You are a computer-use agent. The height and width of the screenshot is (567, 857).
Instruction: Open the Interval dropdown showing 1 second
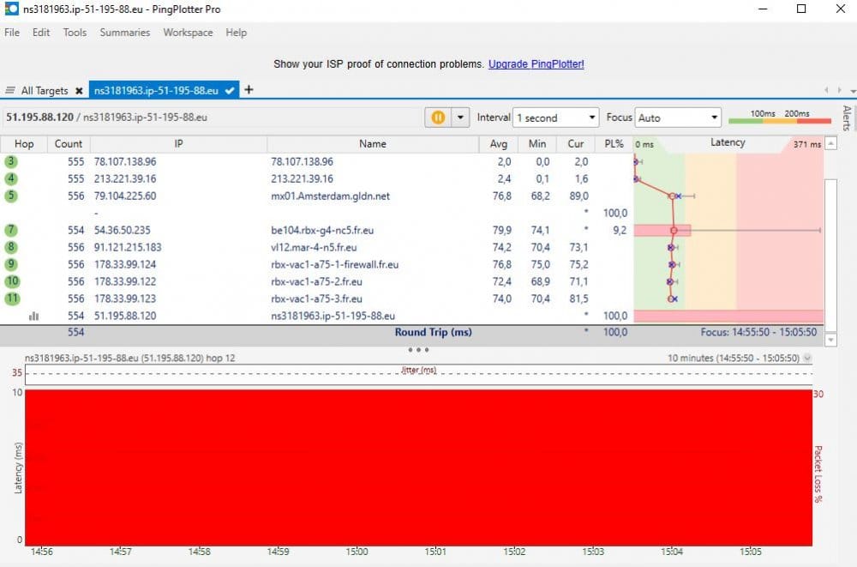point(555,118)
